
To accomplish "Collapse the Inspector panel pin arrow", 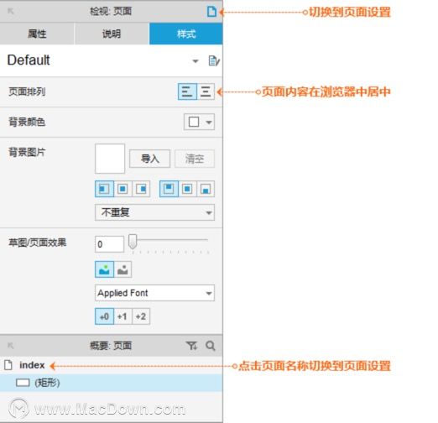I will pos(11,11).
